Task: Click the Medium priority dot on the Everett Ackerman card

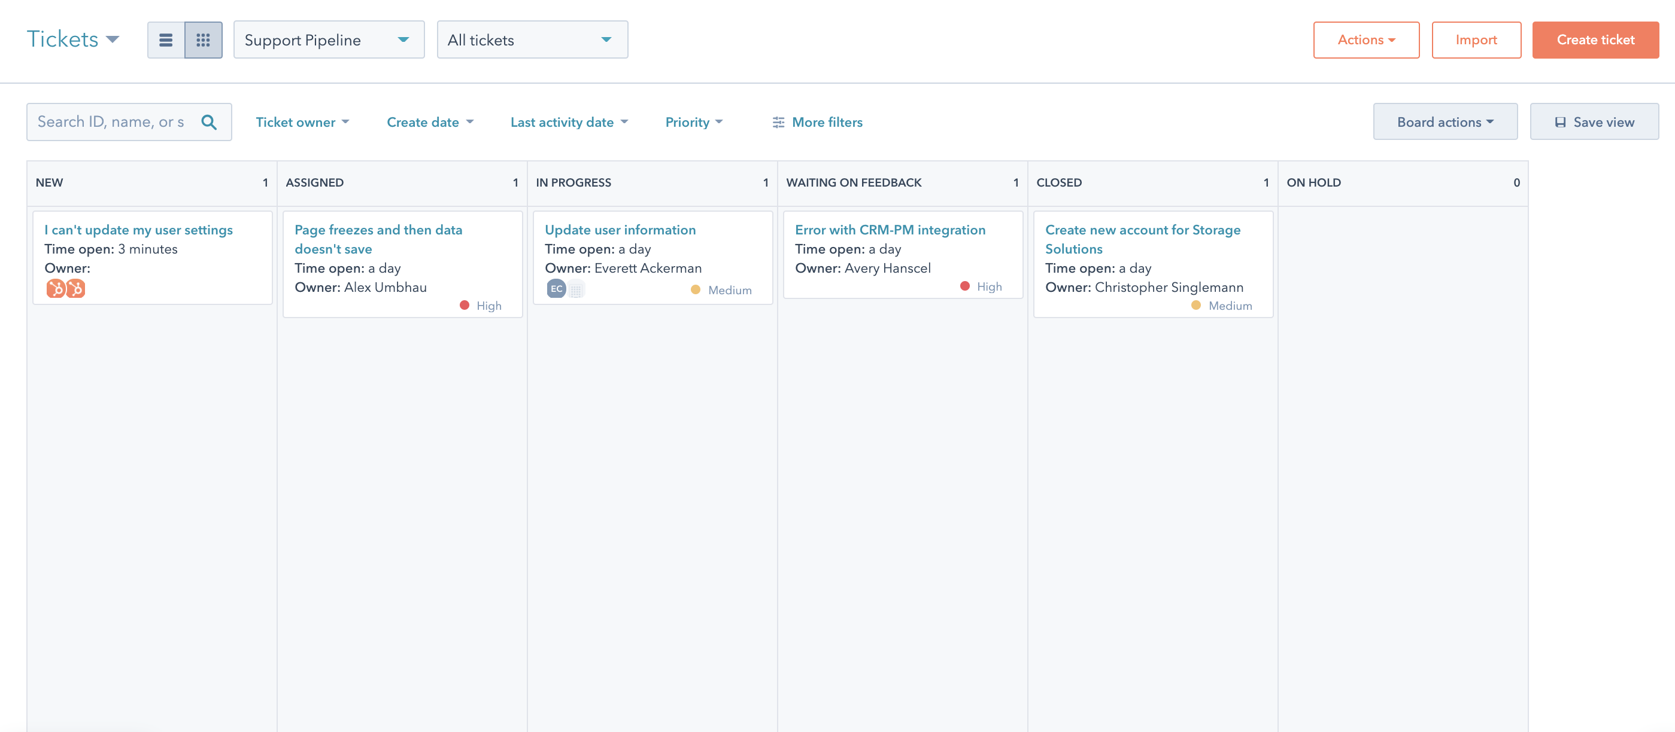Action: point(695,289)
